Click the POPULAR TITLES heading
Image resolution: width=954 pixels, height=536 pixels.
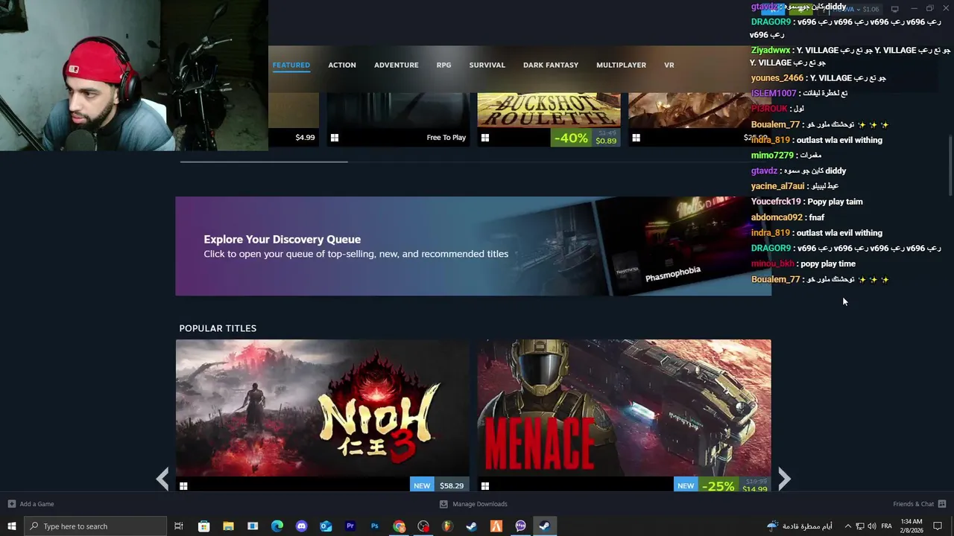218,328
